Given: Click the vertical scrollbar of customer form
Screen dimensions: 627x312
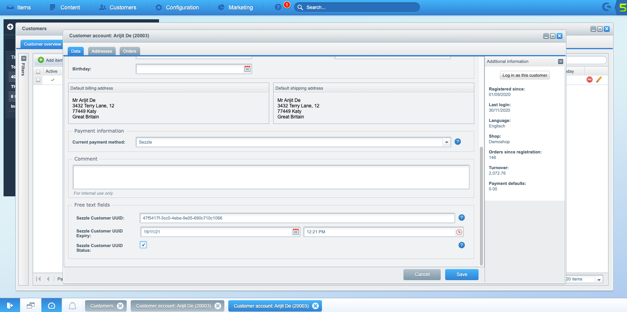Looking at the screenshot, I should (481, 207).
